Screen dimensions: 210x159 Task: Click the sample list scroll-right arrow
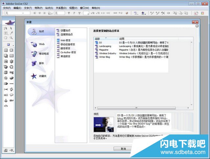(188, 108)
